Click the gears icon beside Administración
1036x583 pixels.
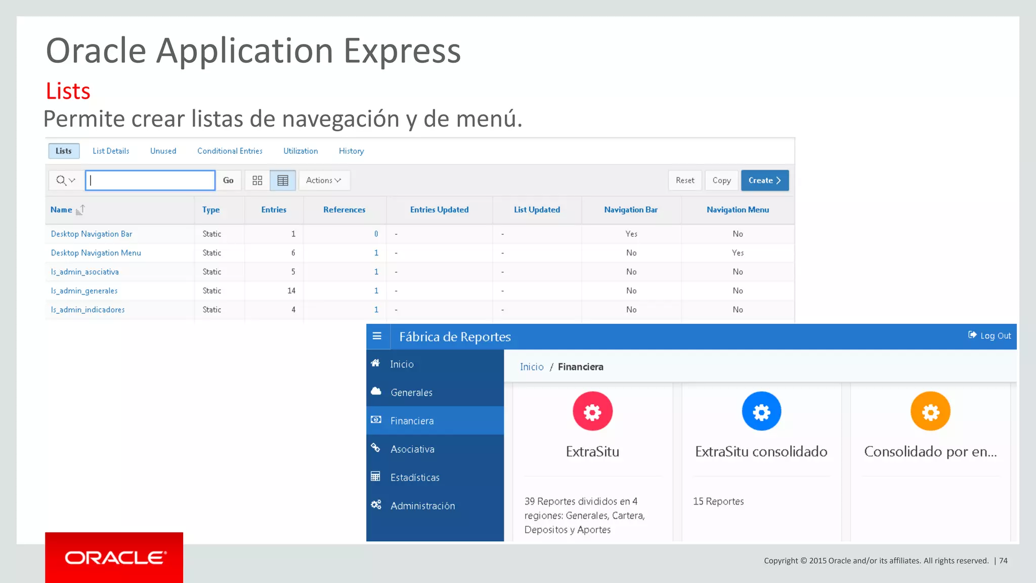point(376,505)
